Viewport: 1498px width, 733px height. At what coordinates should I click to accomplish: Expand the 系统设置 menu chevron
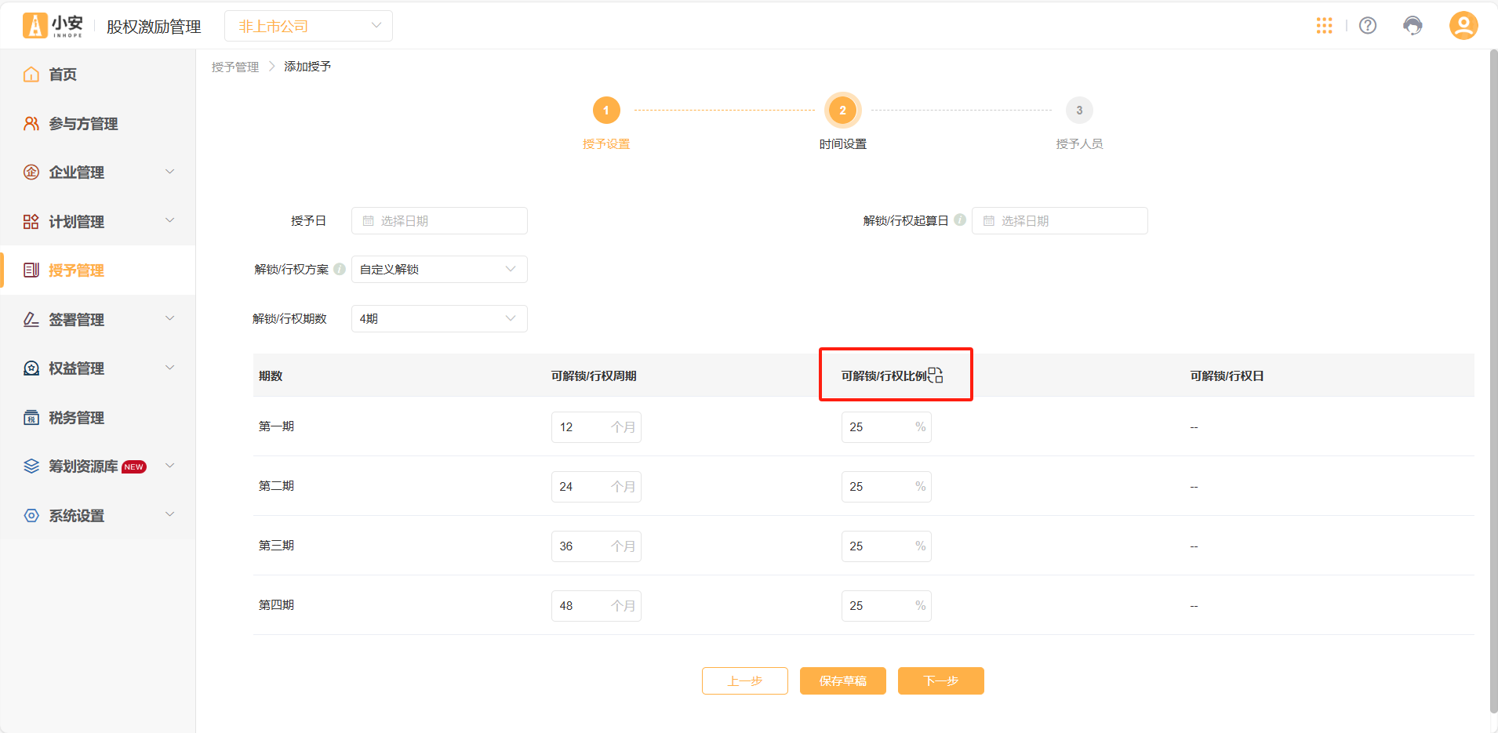(x=169, y=514)
